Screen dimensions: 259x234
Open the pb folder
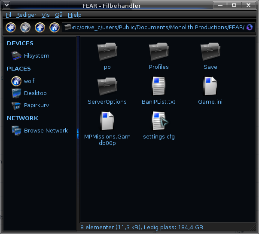[x=107, y=52]
